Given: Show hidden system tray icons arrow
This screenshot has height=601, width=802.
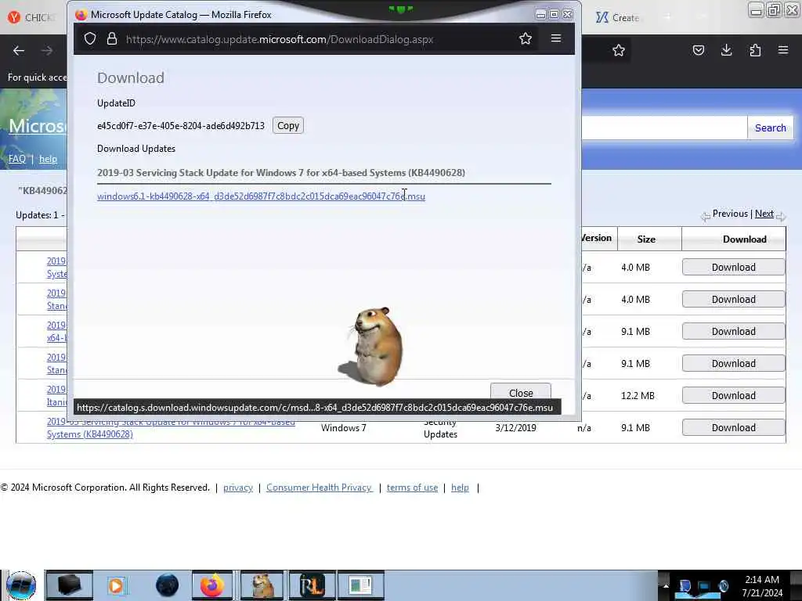Looking at the screenshot, I should coord(666,586).
